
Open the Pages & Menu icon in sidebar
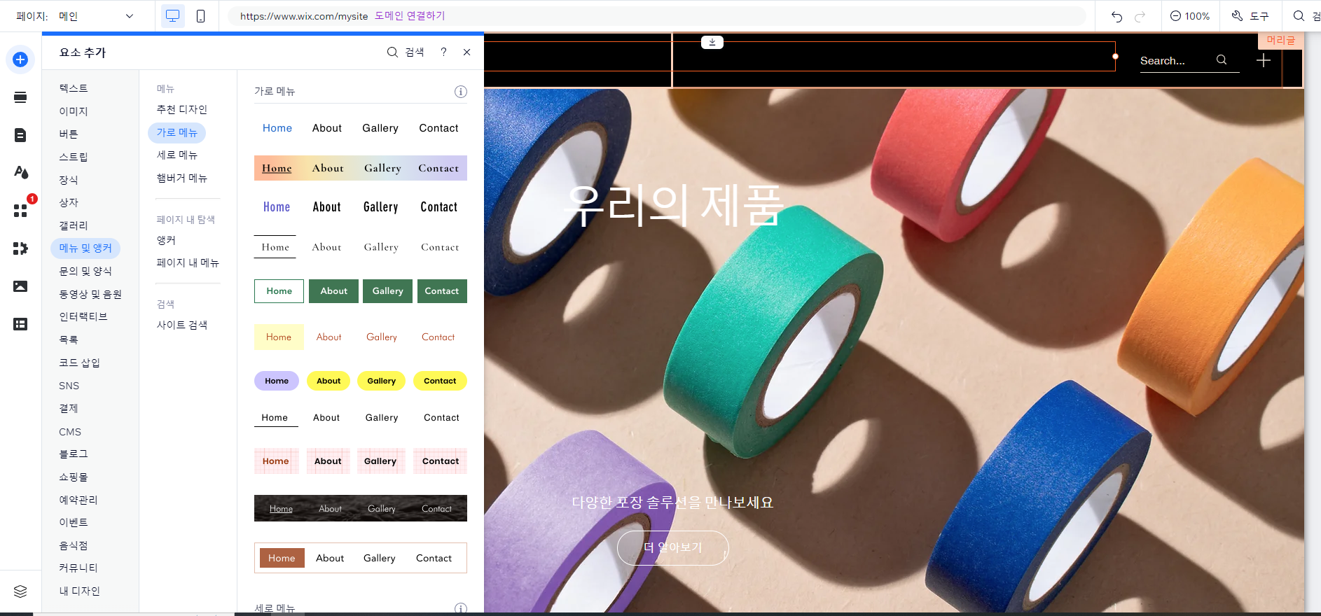click(x=20, y=135)
